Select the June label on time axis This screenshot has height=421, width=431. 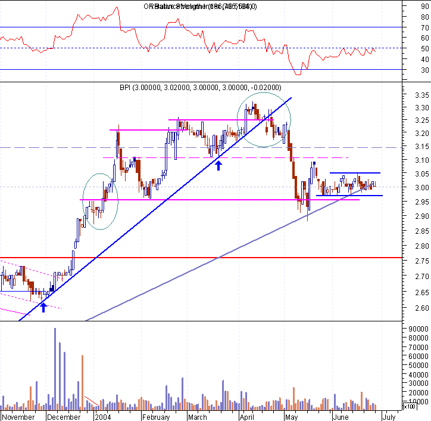pos(341,417)
